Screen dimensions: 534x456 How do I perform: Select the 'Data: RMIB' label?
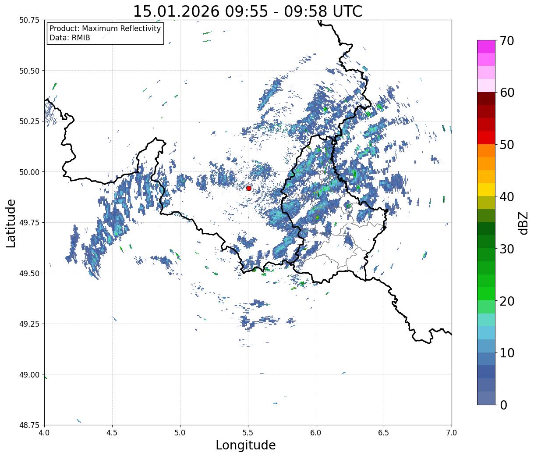click(70, 38)
